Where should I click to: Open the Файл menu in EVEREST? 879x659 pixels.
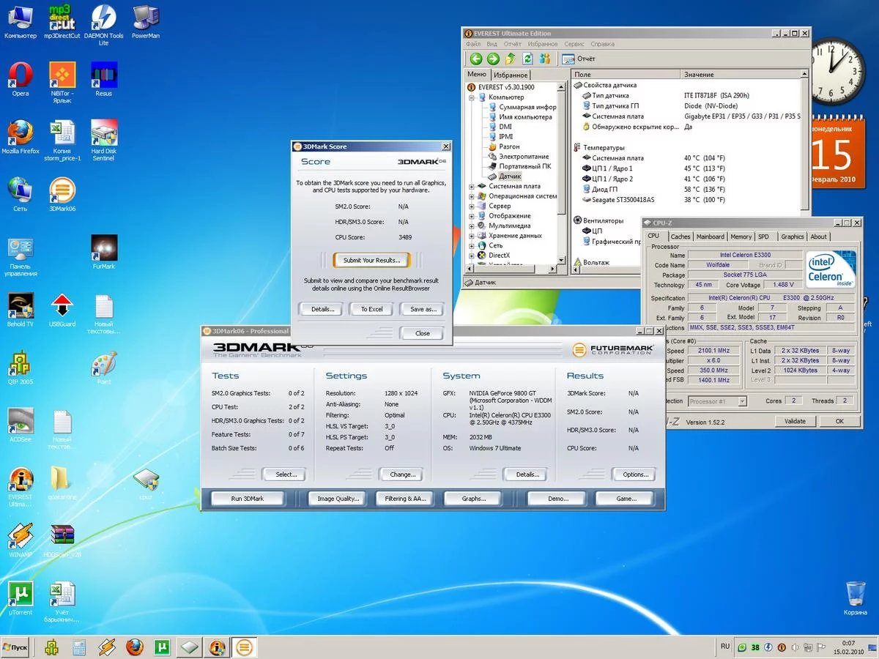click(473, 44)
